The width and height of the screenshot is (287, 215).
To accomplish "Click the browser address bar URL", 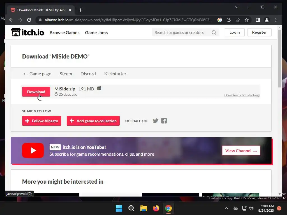I will pos(128,20).
